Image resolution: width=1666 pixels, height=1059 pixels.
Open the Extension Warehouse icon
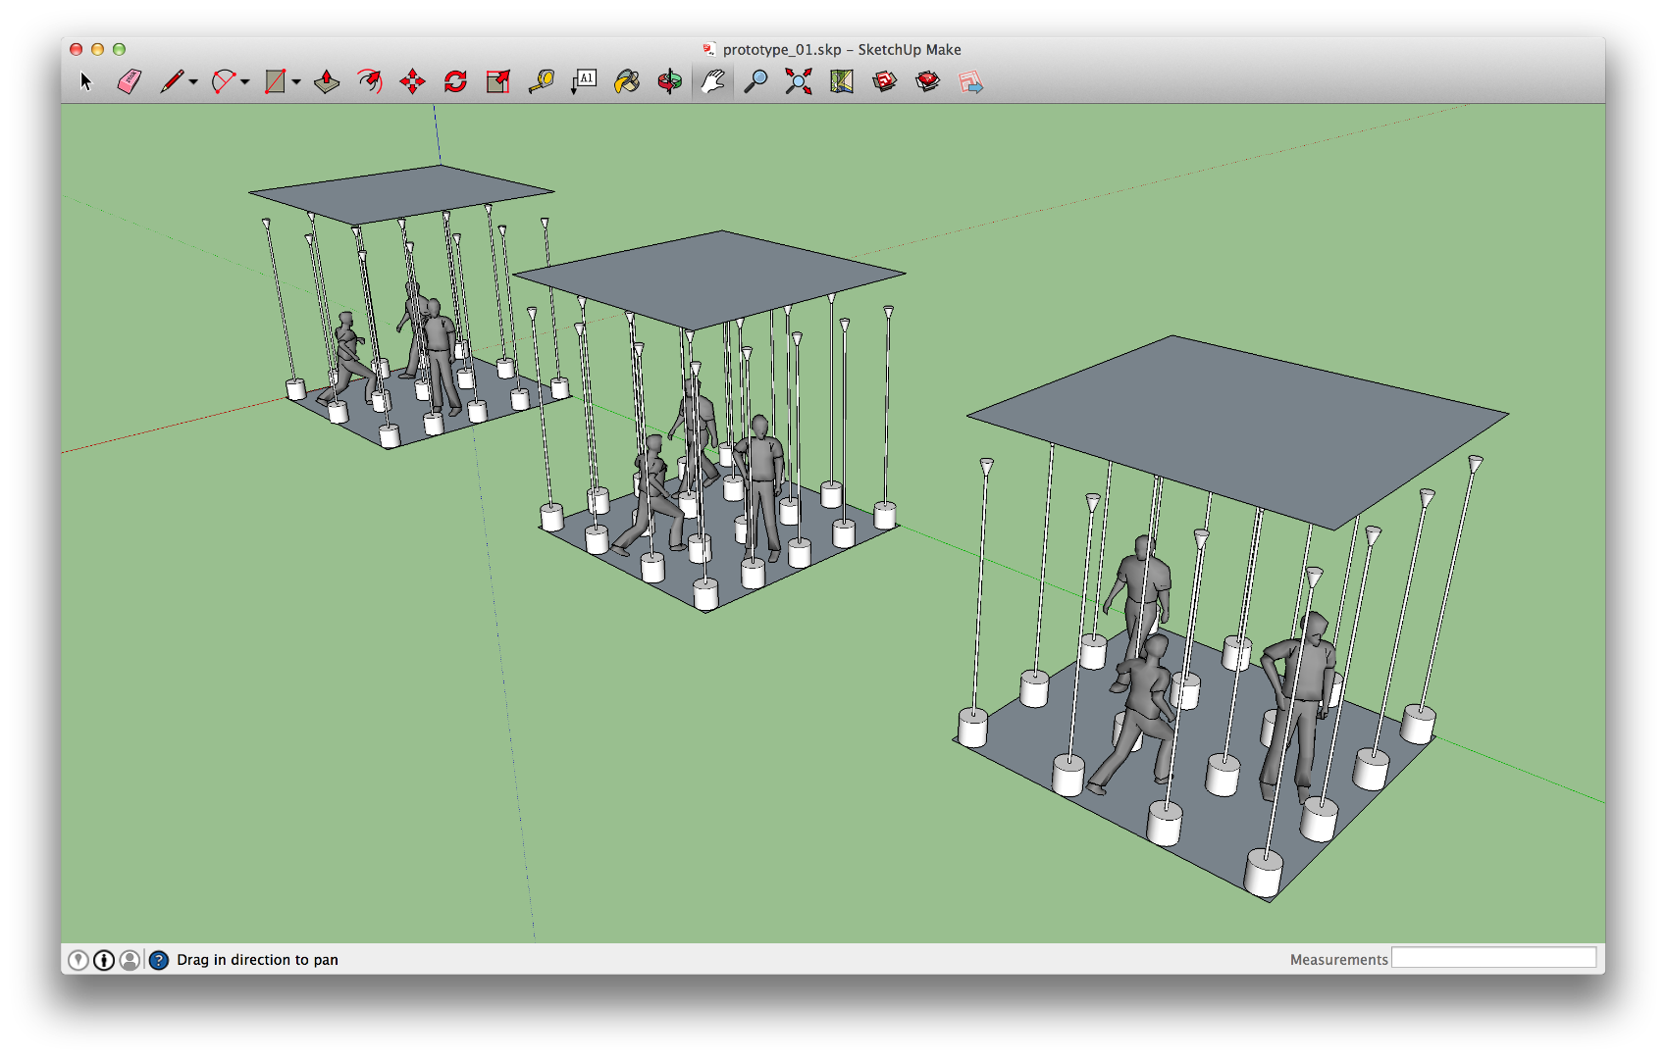[x=927, y=81]
